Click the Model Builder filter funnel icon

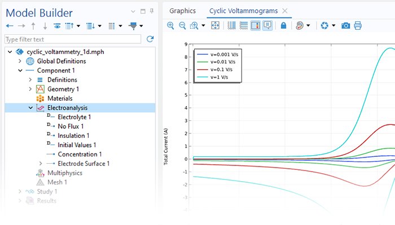pyautogui.click(x=133, y=26)
